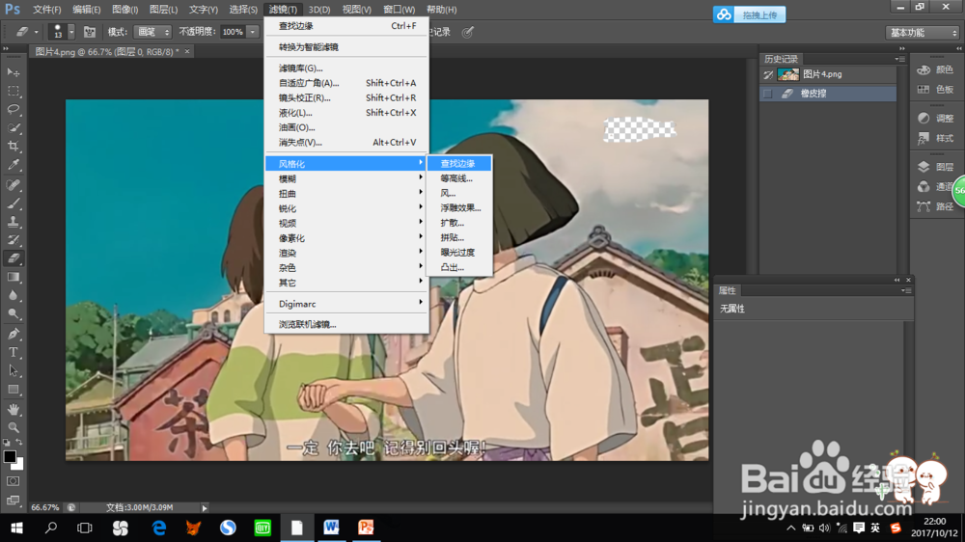
Task: Open the status bar info arrow
Action: click(x=205, y=507)
